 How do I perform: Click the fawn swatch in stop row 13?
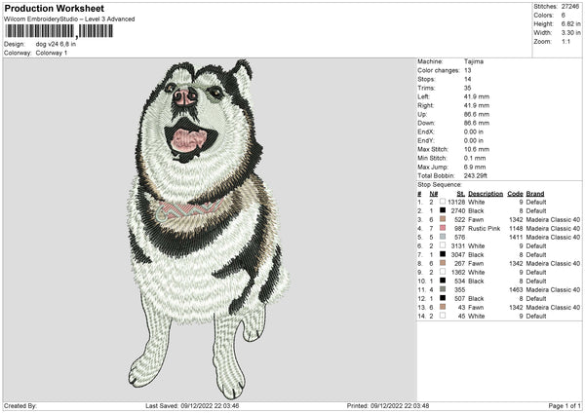[443, 307]
